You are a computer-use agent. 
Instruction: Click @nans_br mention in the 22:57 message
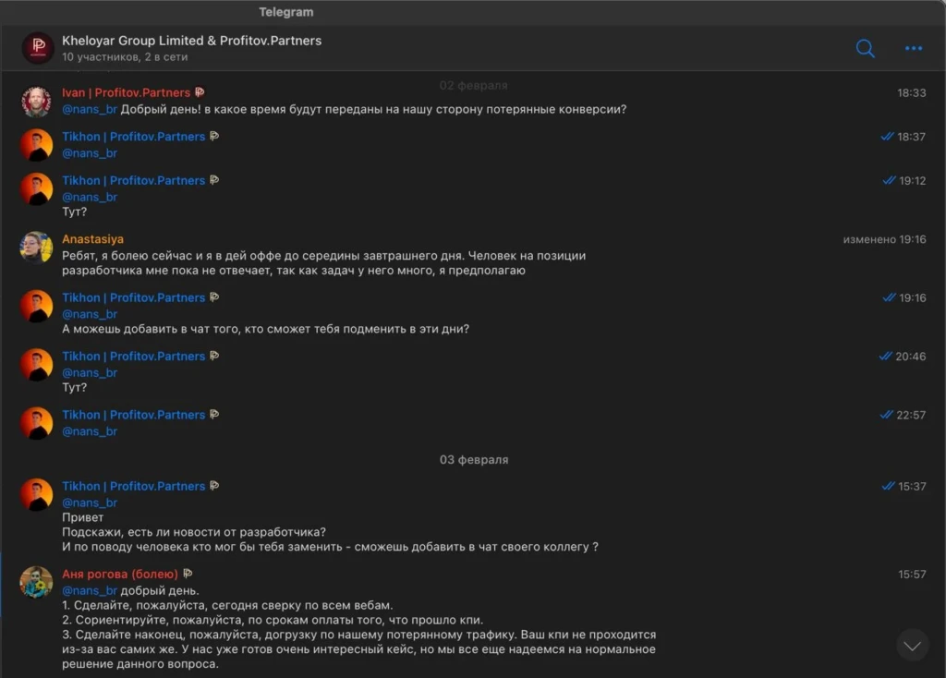90,431
